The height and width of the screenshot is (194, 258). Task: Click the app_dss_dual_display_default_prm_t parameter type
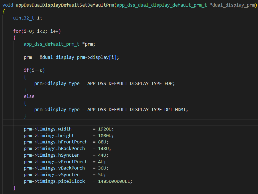(x=162, y=5)
